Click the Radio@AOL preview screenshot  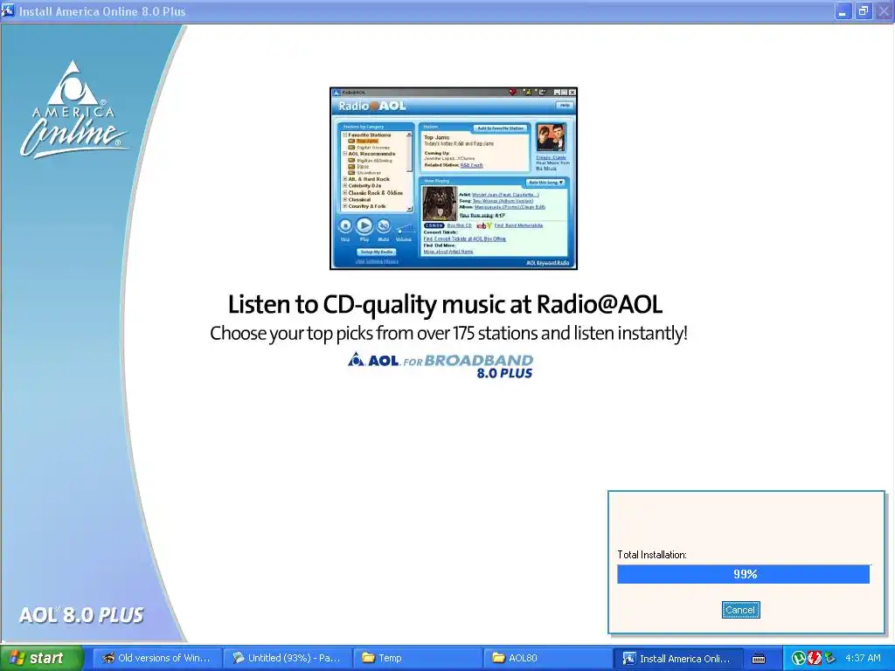[x=454, y=178]
